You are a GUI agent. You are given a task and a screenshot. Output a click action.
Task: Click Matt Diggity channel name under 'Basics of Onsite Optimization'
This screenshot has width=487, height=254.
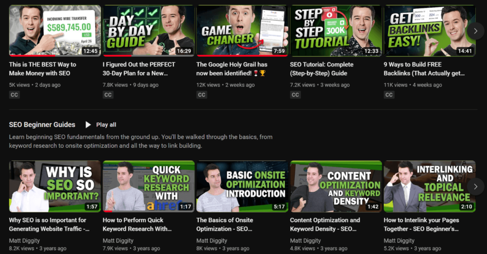(212, 241)
